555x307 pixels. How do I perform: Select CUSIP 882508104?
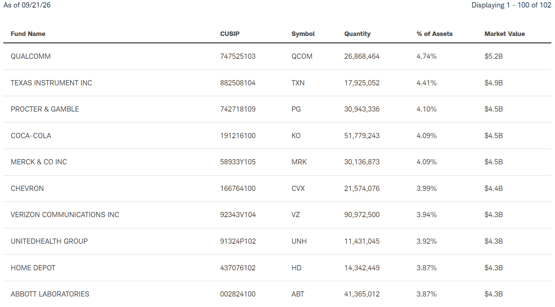pyautogui.click(x=238, y=83)
